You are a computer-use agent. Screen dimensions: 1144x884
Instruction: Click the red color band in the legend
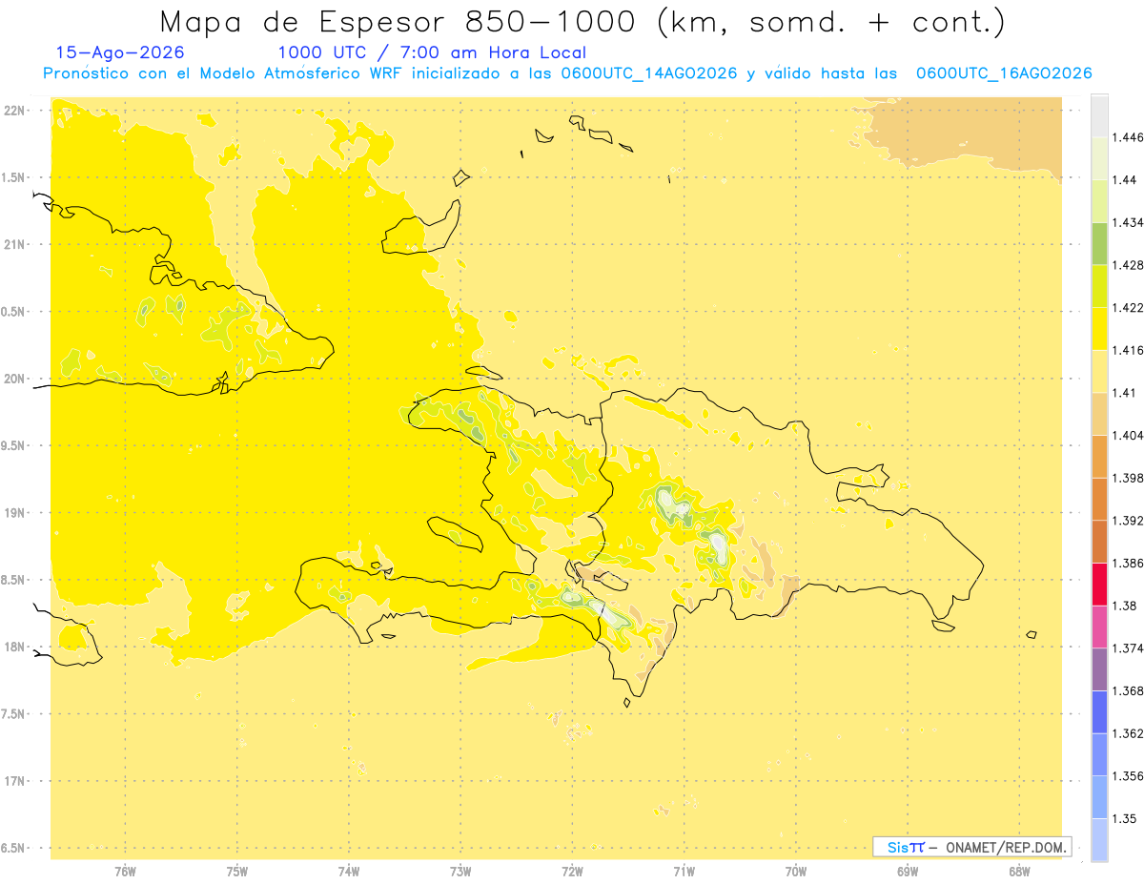1099,584
